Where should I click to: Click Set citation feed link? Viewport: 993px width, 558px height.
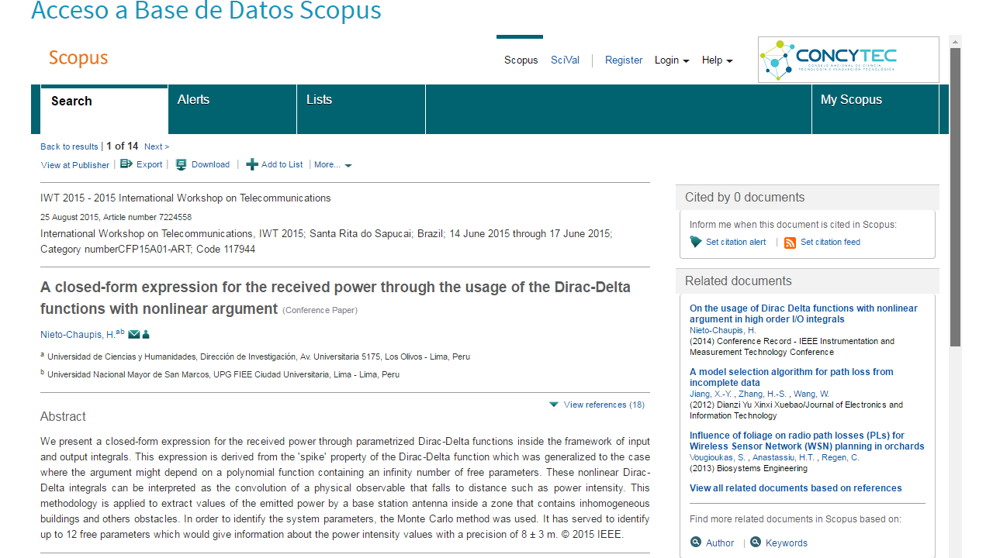coord(830,243)
